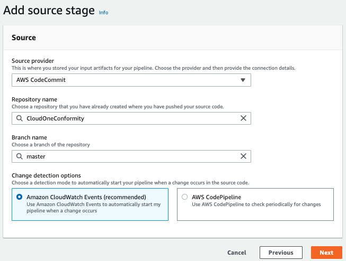
Task: Go back with the Previous button
Action: coord(281,253)
